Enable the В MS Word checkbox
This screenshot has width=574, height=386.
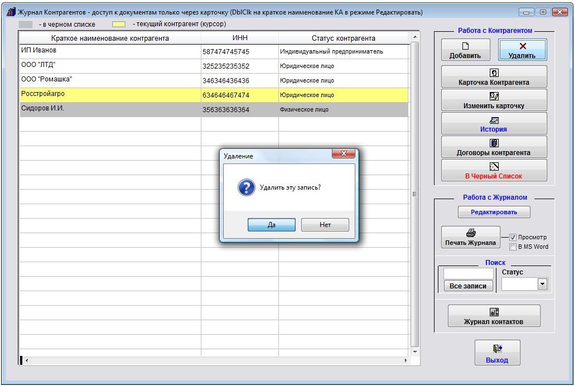pos(513,247)
